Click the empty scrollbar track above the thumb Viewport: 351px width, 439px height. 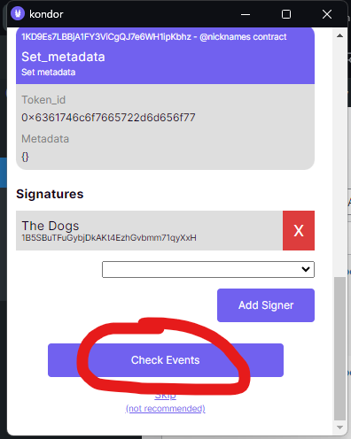click(339, 159)
